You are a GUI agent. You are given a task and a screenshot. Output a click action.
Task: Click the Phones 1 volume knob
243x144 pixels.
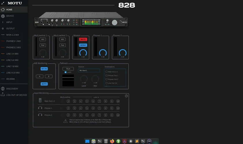(103, 53)
